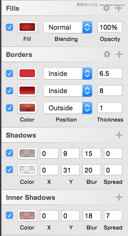128x236 pixels.
Task: Open the first shadow color swatch
Action: tap(27, 153)
